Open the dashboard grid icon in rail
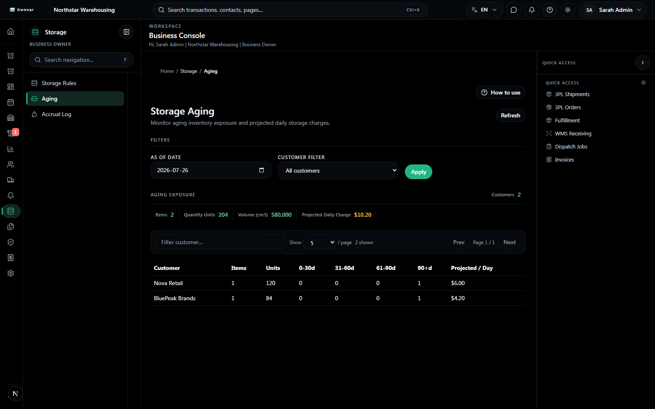The width and height of the screenshot is (655, 409). pos(11,87)
